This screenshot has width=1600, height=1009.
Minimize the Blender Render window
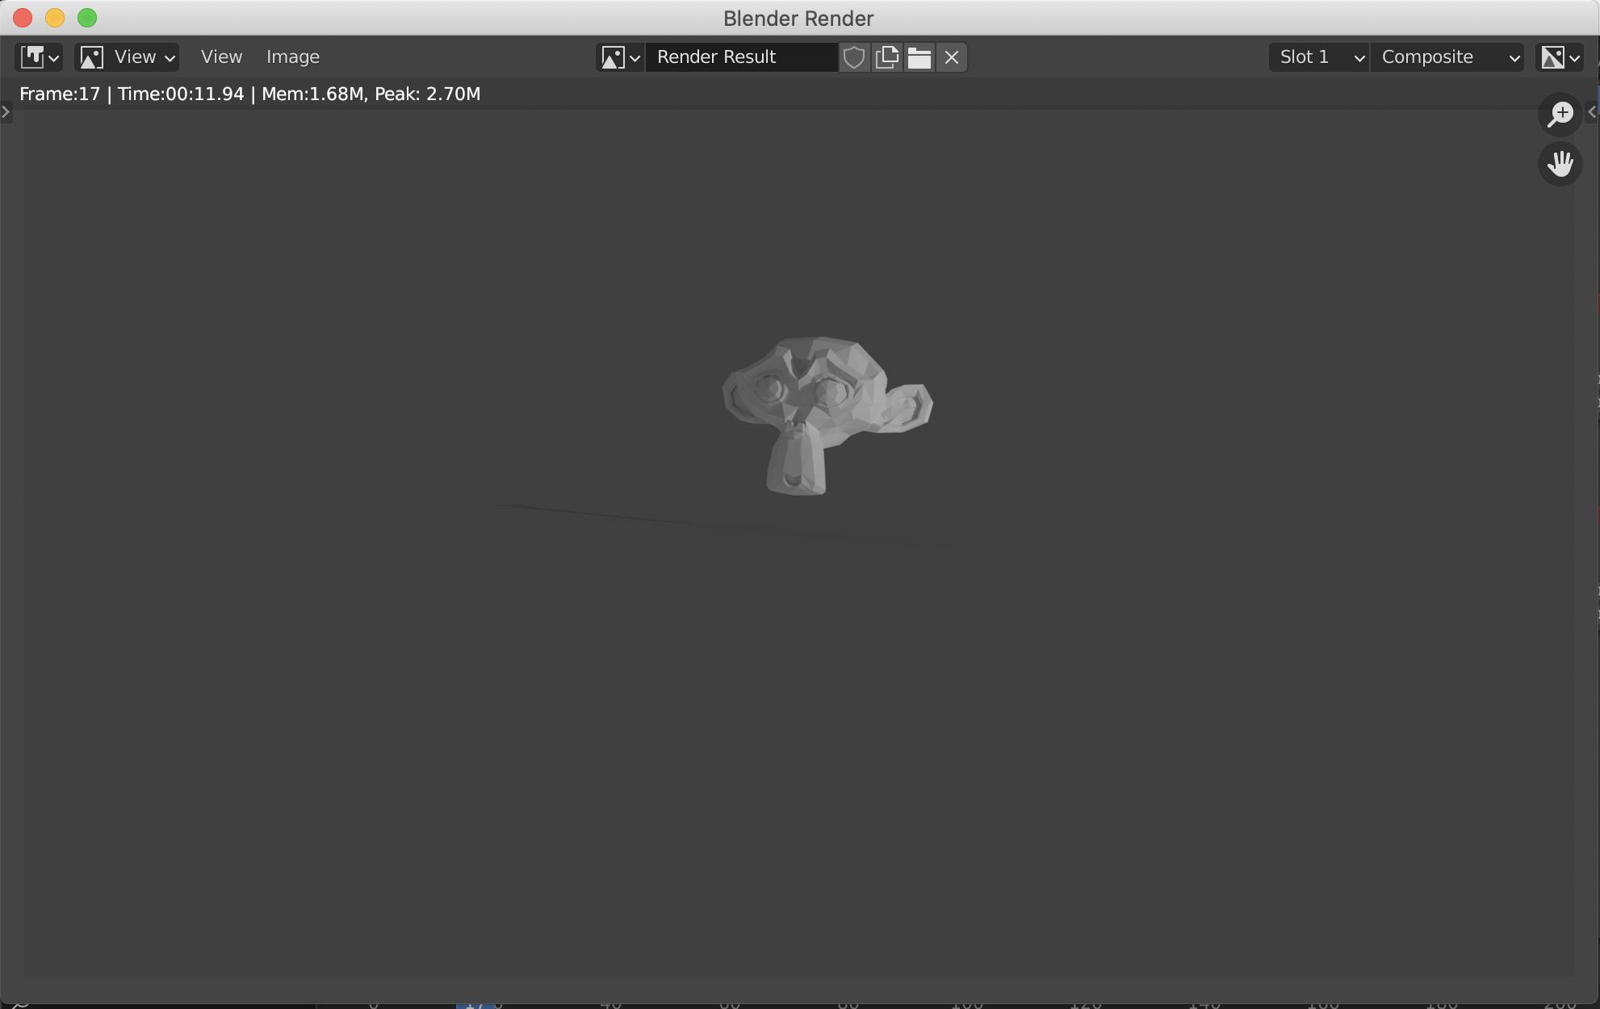coord(55,18)
